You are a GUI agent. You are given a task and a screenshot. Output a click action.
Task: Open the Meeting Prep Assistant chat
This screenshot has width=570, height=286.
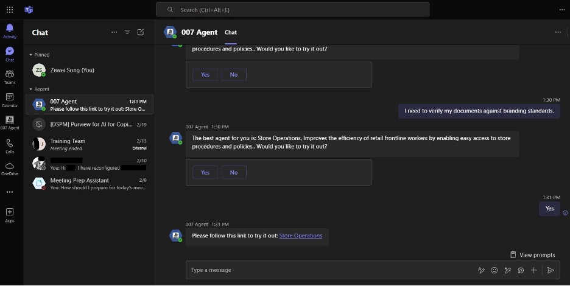[90, 184]
